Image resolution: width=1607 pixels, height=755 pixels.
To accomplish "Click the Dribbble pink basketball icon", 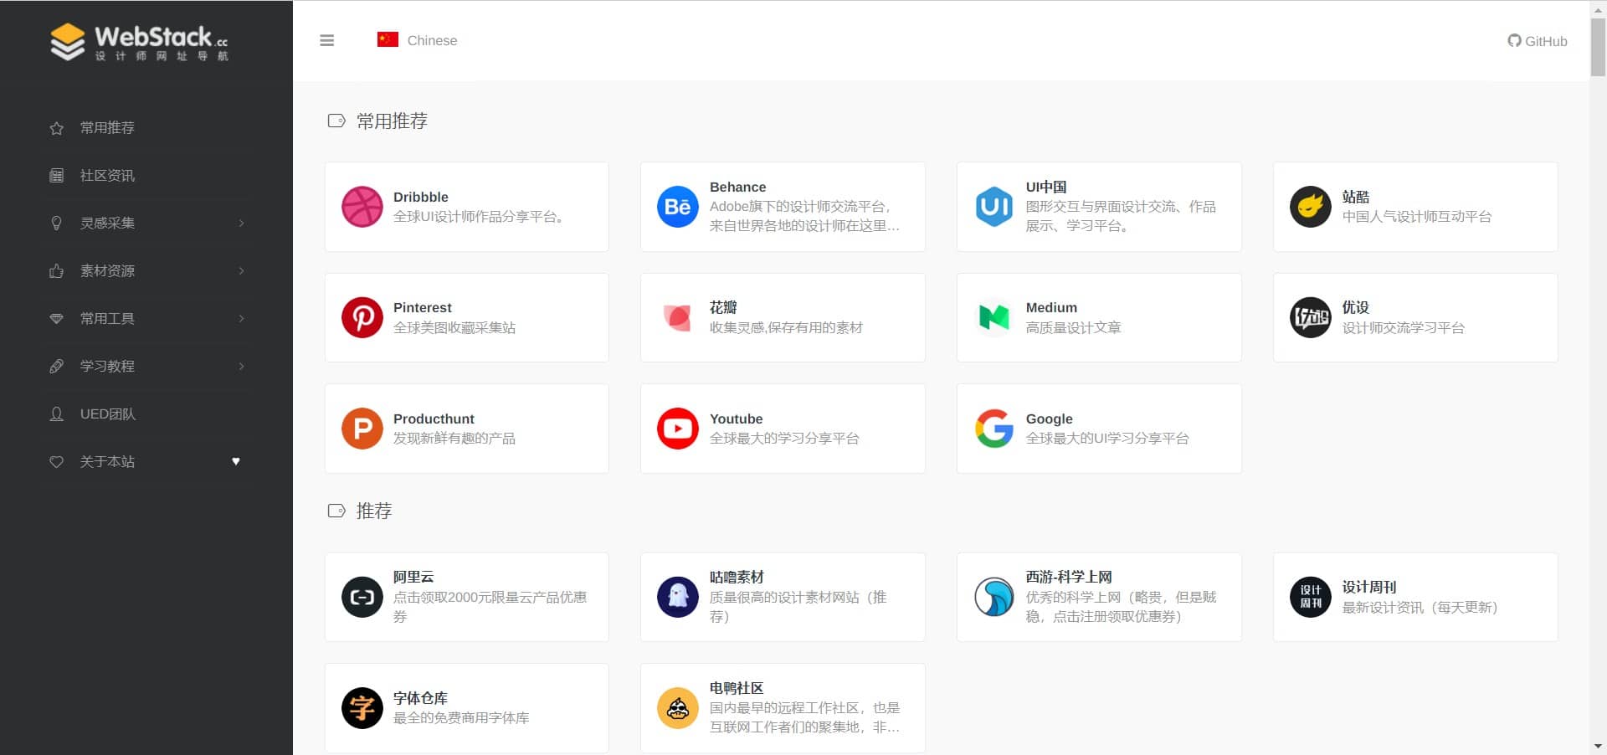I will click(362, 207).
